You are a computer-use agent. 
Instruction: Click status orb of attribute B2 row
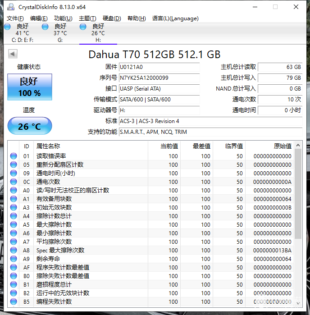click(14, 293)
